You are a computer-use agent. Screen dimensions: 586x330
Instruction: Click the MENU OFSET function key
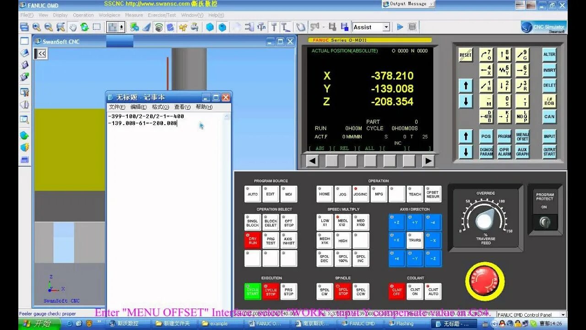click(x=522, y=136)
